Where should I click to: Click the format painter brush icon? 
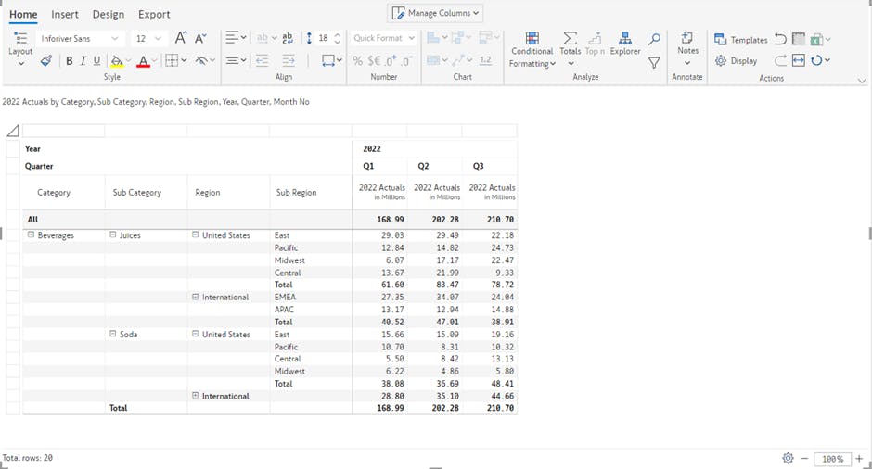(x=46, y=61)
